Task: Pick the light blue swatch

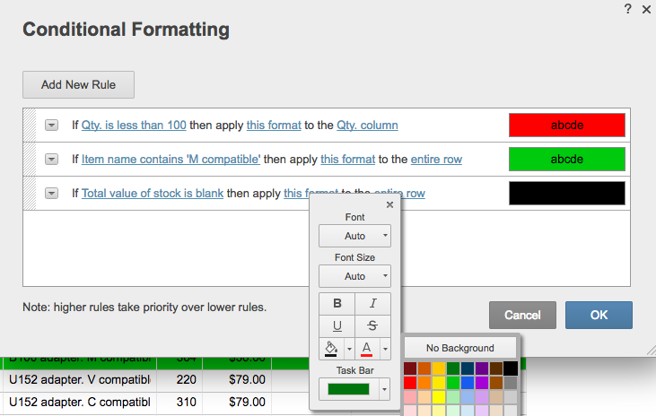Action: pos(468,397)
